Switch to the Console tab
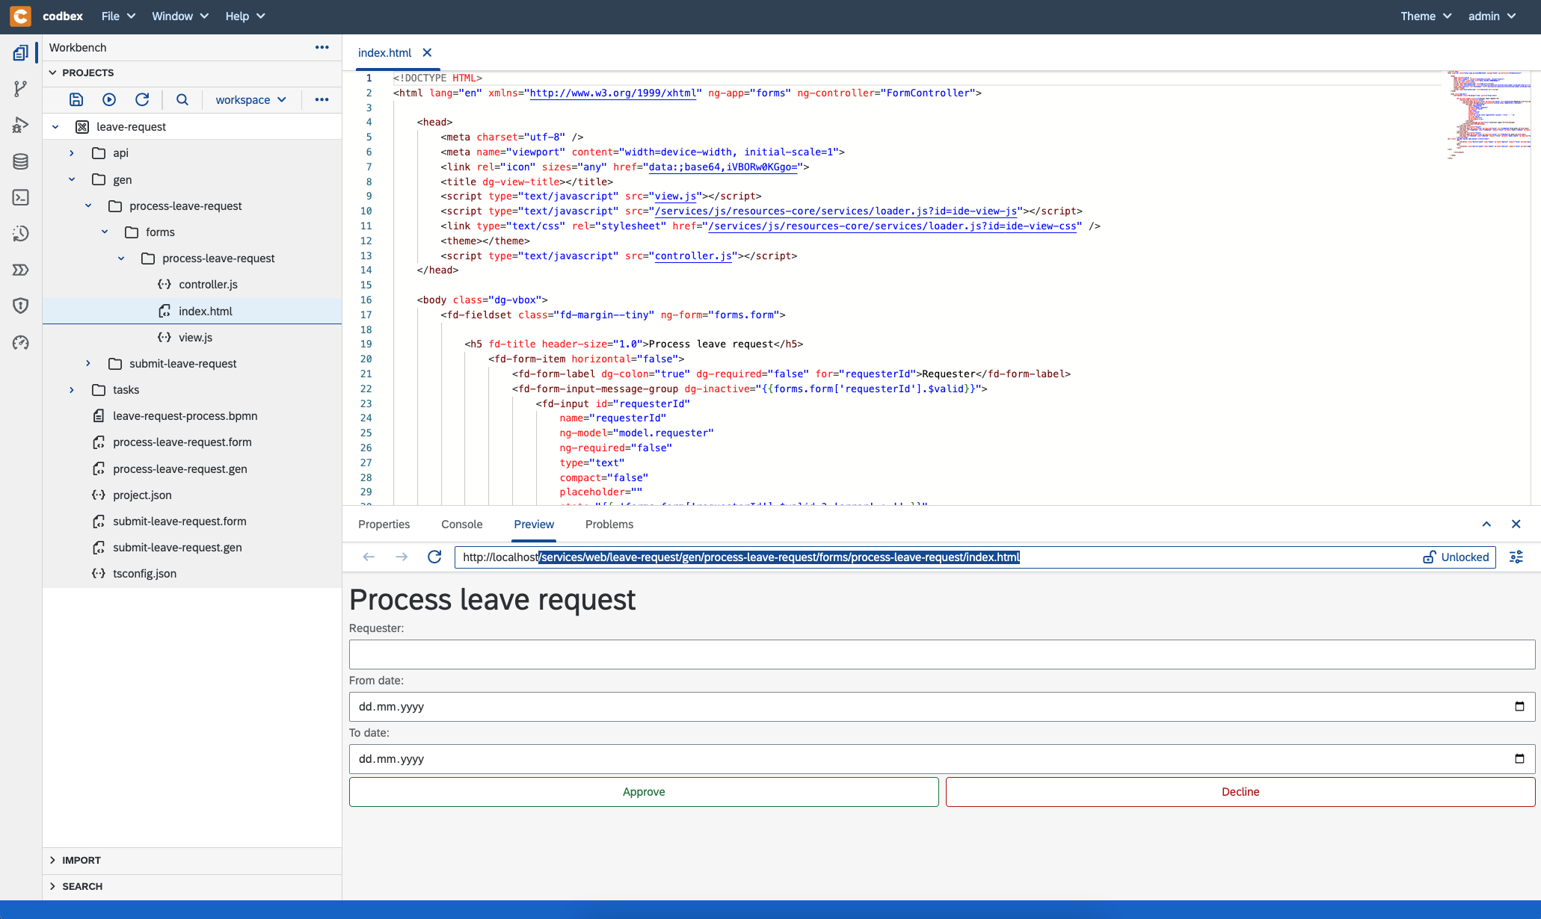This screenshot has width=1541, height=919. [x=461, y=525]
